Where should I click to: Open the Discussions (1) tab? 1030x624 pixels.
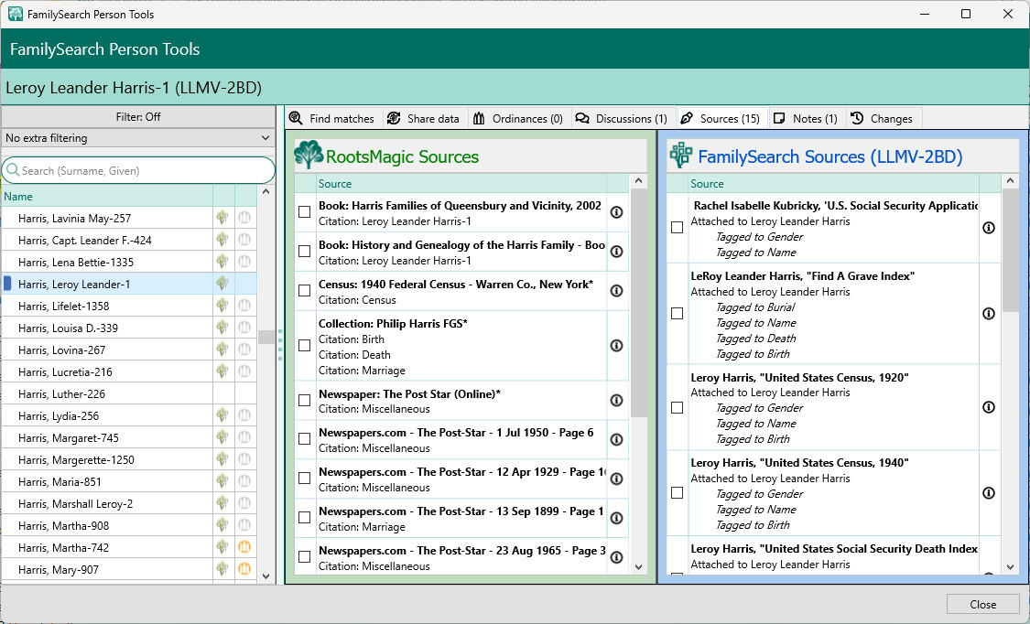pos(621,119)
